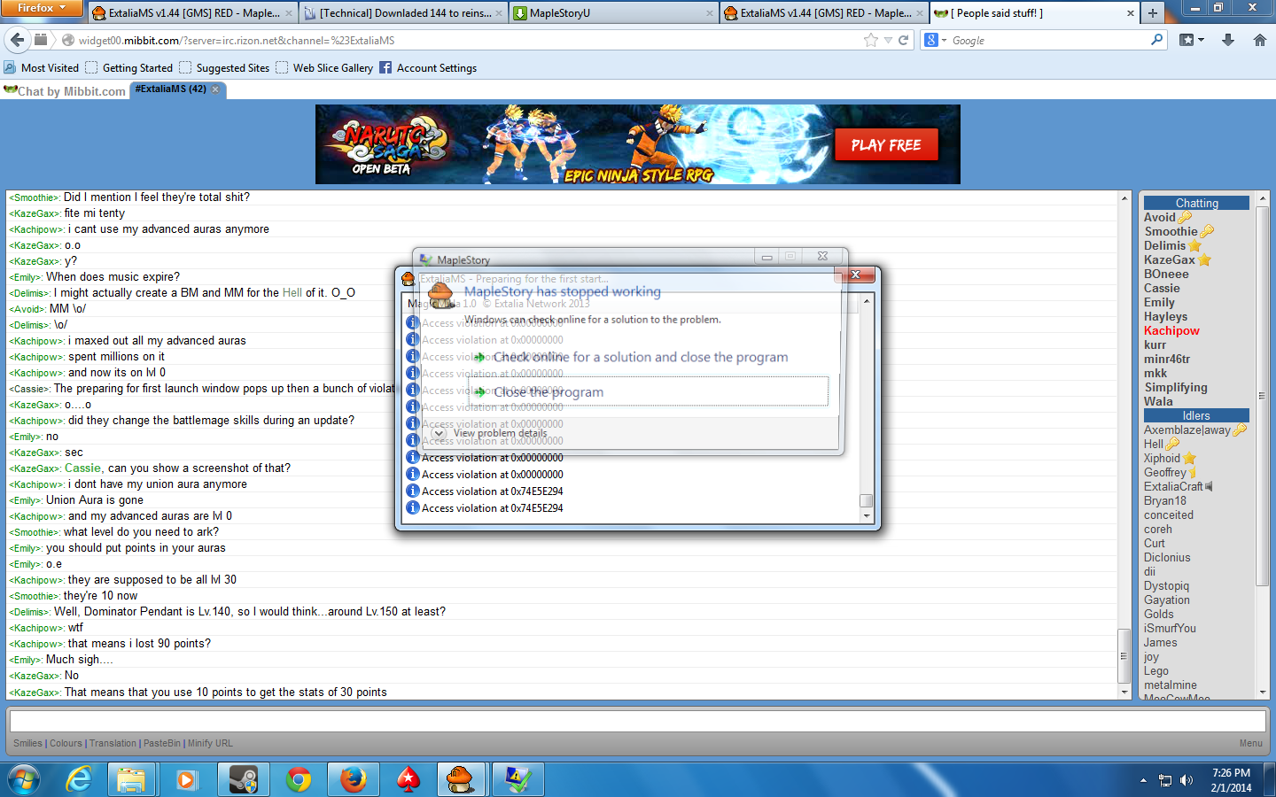Open Most Visited bookmarks

42,68
